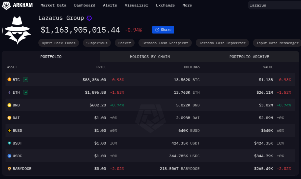Click the ARKHAM wordmark text
This screenshot has height=179, width=301.
23,5
